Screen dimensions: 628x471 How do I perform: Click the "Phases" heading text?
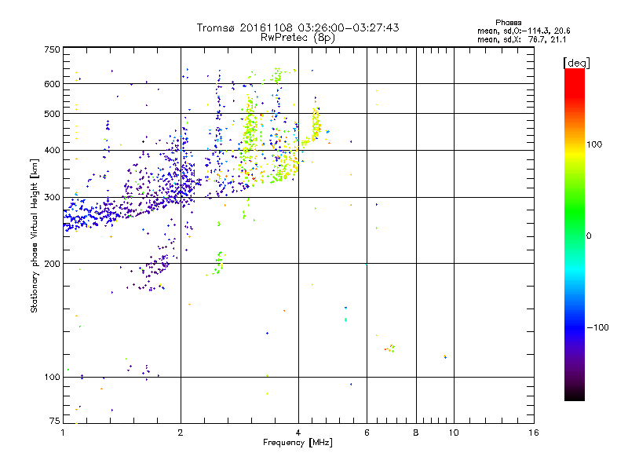(x=508, y=23)
